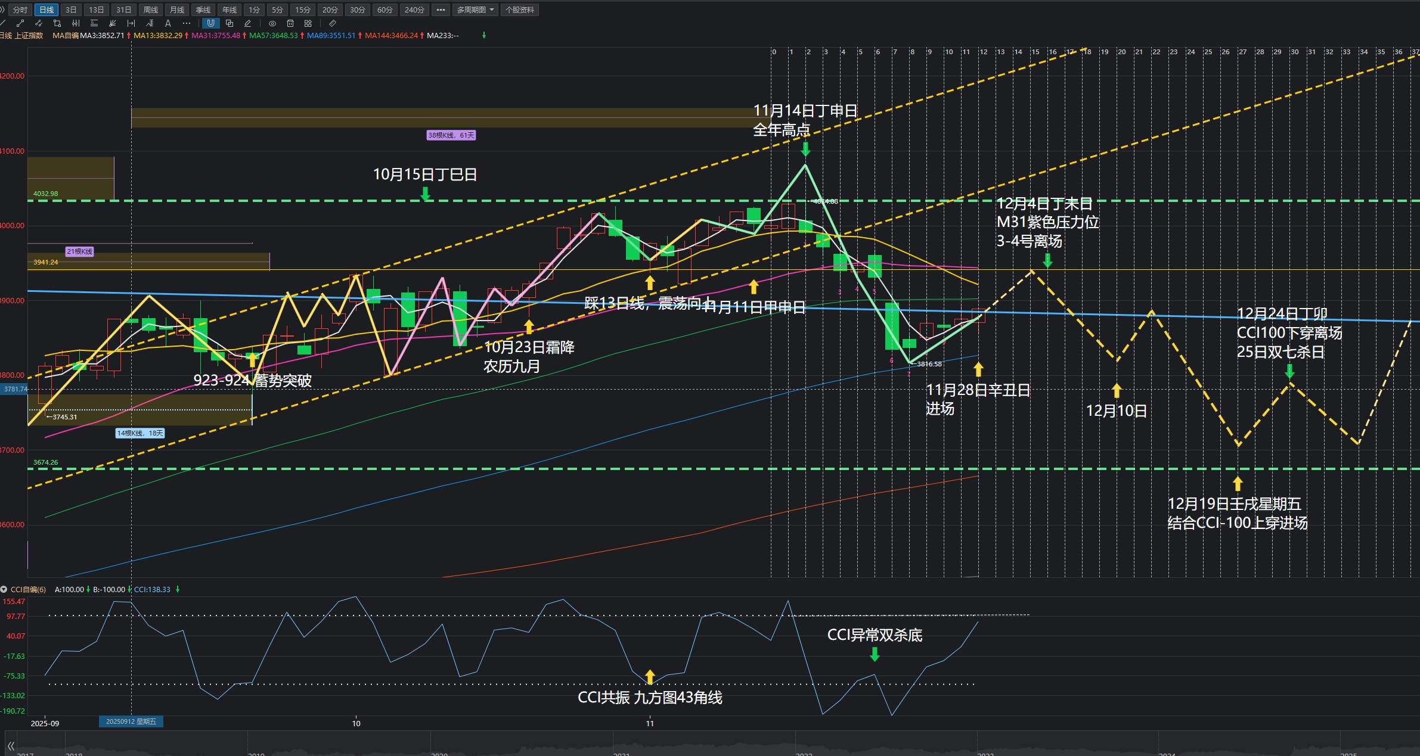This screenshot has width=1420, height=756.
Task: Show more periods via ellipsis button
Action: [x=441, y=10]
